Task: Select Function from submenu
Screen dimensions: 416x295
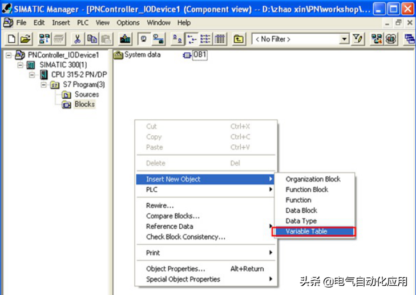Action: 314,200
